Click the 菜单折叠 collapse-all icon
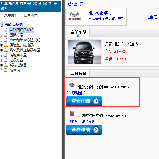The width and height of the screenshot is (159, 159). (21, 15)
